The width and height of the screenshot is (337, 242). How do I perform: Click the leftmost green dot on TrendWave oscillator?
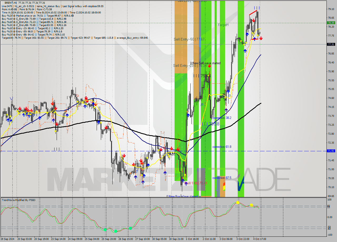coord(105,230)
